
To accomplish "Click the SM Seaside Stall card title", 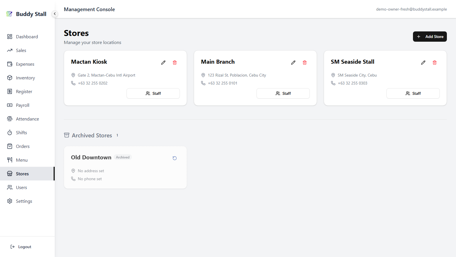I will coord(353,62).
